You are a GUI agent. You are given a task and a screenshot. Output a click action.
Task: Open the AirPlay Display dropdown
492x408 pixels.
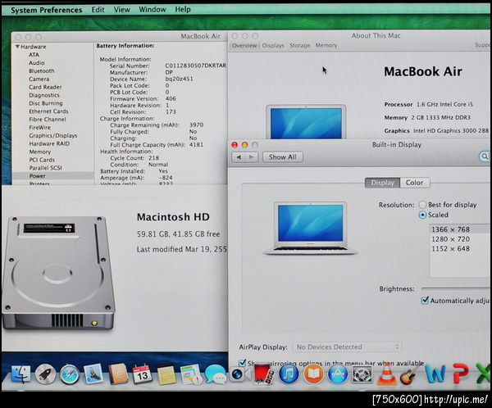[x=348, y=347]
